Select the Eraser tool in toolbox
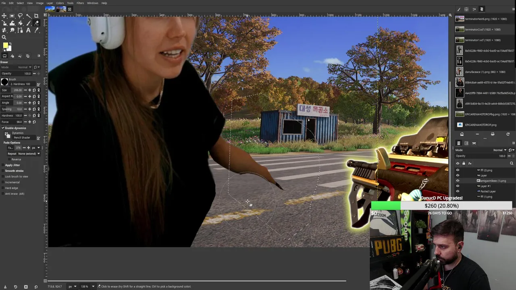 tap(36, 23)
